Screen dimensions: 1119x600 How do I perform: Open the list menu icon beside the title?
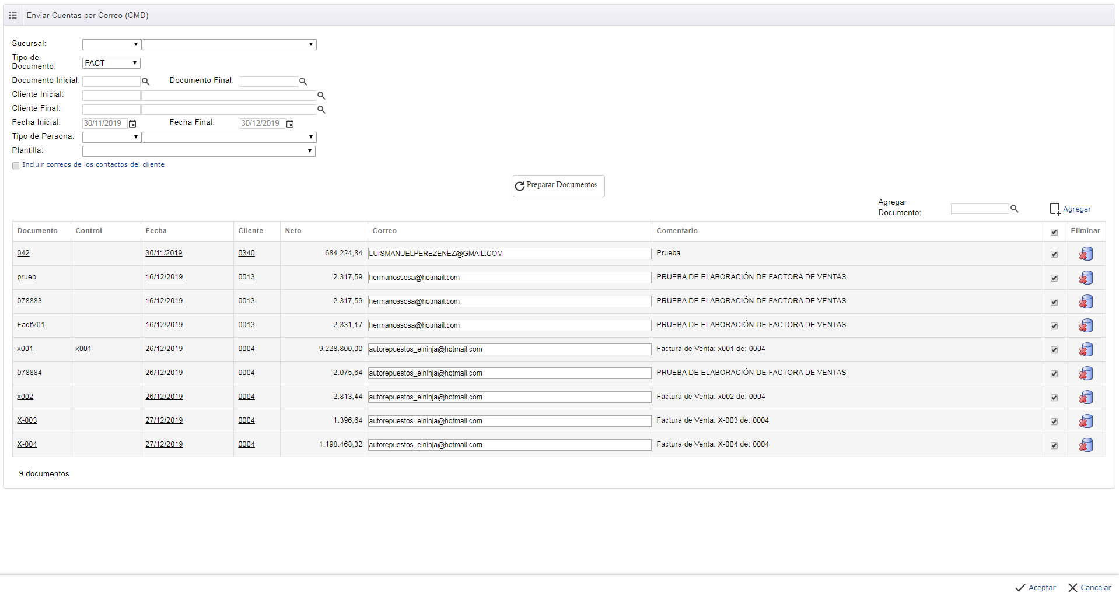[13, 15]
